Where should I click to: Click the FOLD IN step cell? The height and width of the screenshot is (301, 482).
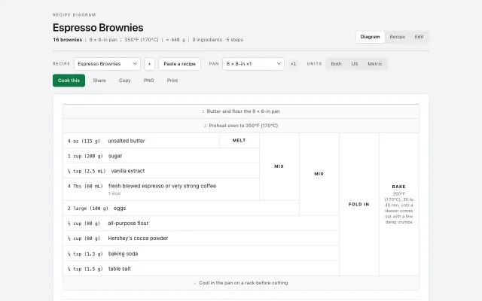359,204
